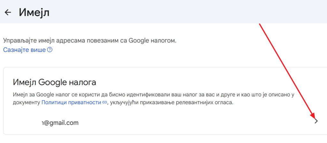Screen dimensions: 327x143
Task: Click the back arrow in the header
Action: click(7, 12)
